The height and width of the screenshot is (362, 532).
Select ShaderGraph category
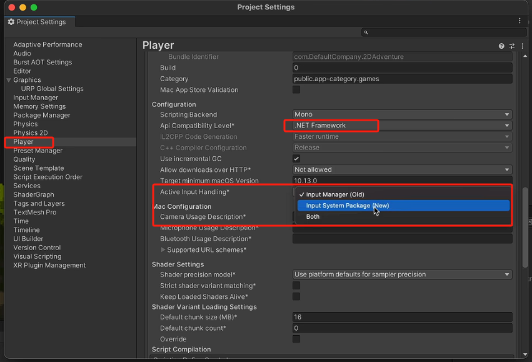[33, 194]
